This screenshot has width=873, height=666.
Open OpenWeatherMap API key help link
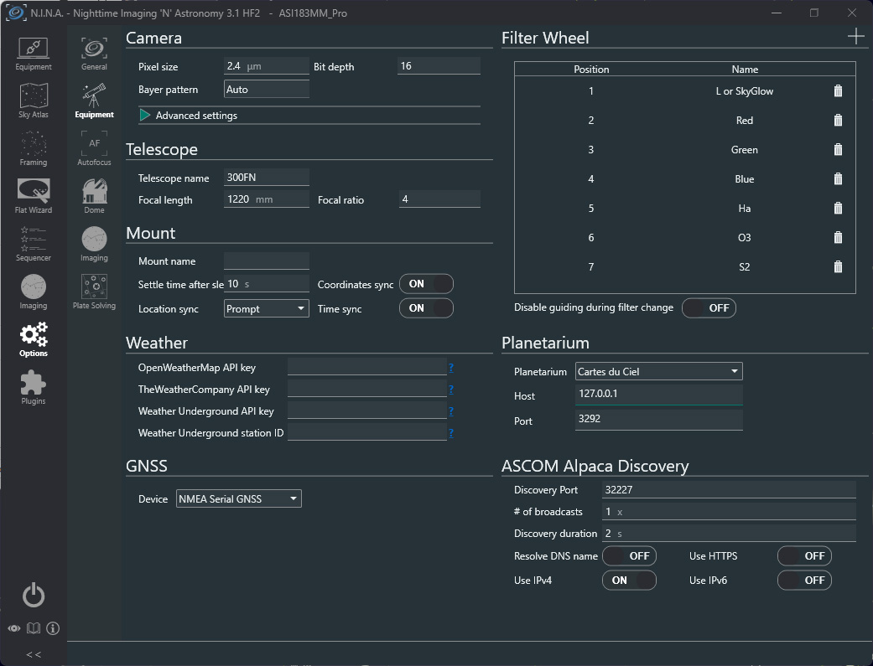451,368
